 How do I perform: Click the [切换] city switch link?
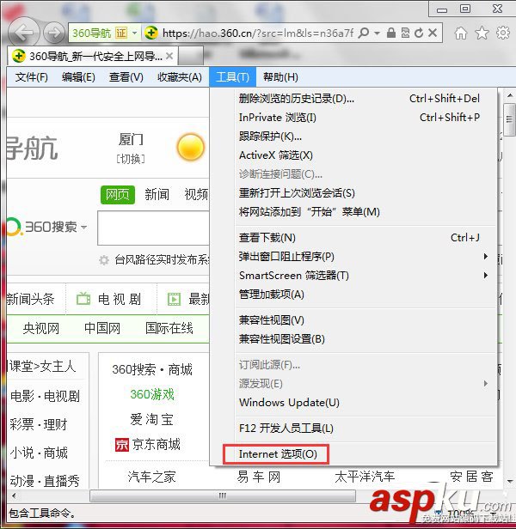[x=131, y=159]
